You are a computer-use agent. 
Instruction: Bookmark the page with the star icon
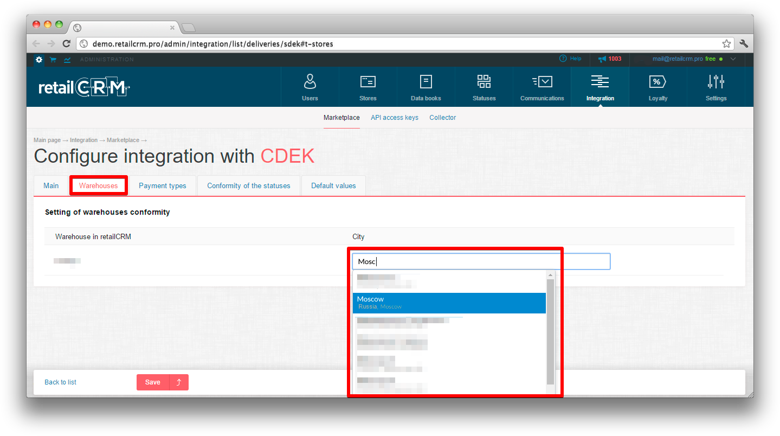[726, 44]
